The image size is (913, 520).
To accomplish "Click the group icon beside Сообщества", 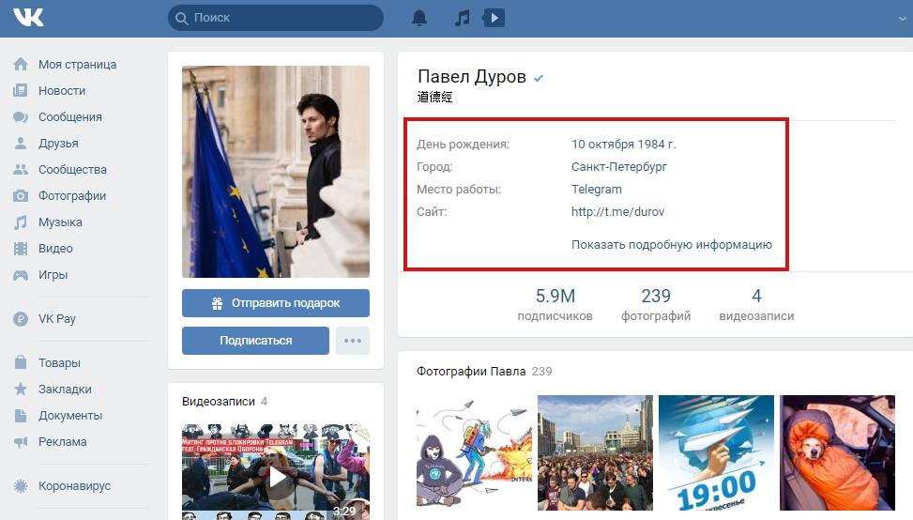I will (21, 170).
